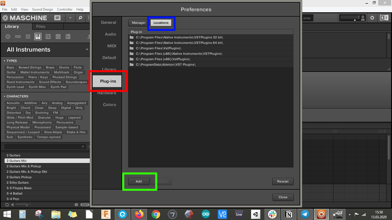392x220 pixels.
Task: Click the Maschine logo in the header
Action: pos(25,18)
